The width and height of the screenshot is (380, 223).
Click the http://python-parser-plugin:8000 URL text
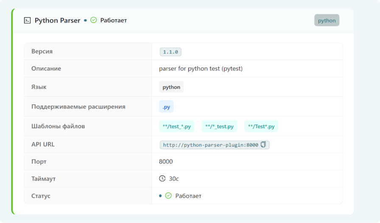211,145
